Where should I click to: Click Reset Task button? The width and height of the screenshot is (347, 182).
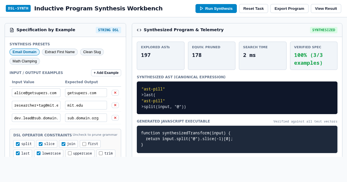pos(254,8)
